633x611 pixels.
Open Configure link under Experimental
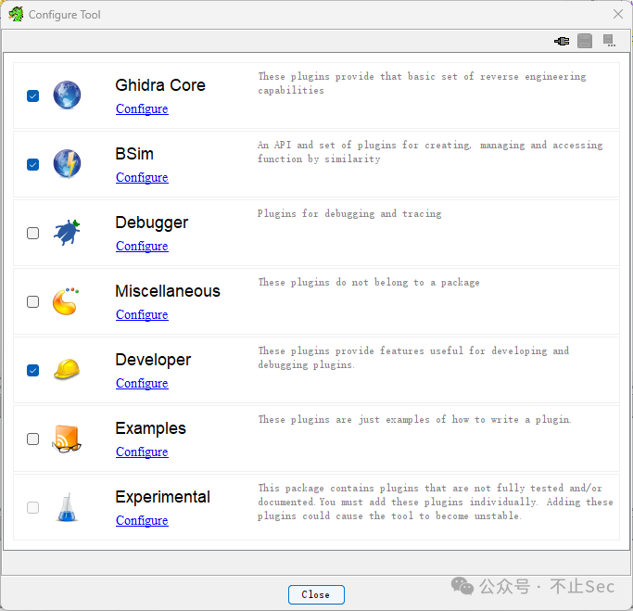click(142, 520)
